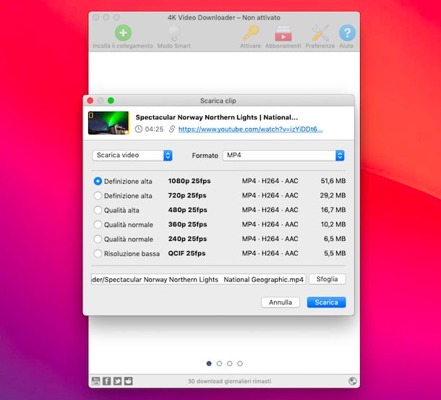Click the Northern Lights video thumbnail
Viewport: 441px width, 400px height.
108,123
